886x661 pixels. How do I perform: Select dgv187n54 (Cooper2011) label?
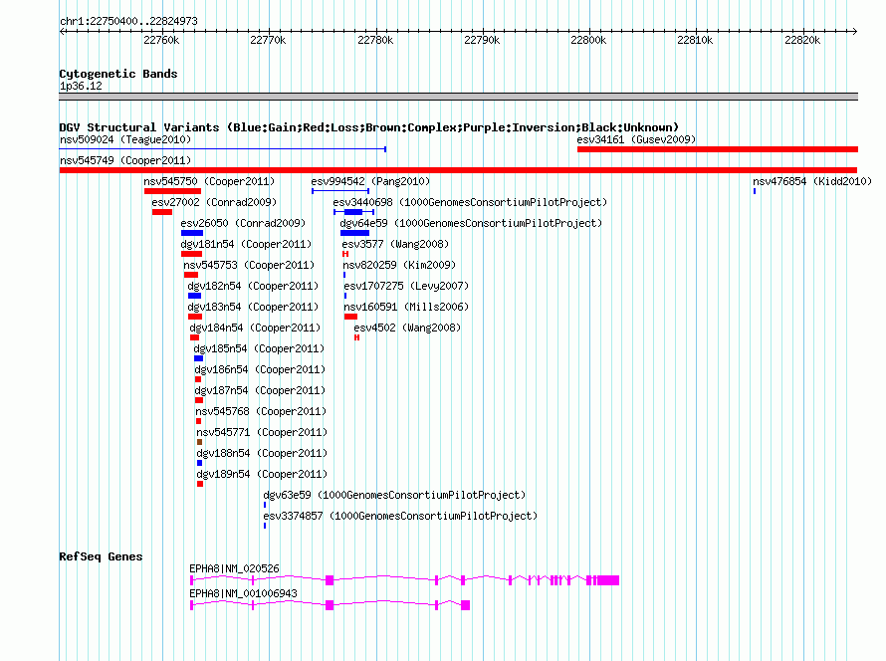pos(261,390)
